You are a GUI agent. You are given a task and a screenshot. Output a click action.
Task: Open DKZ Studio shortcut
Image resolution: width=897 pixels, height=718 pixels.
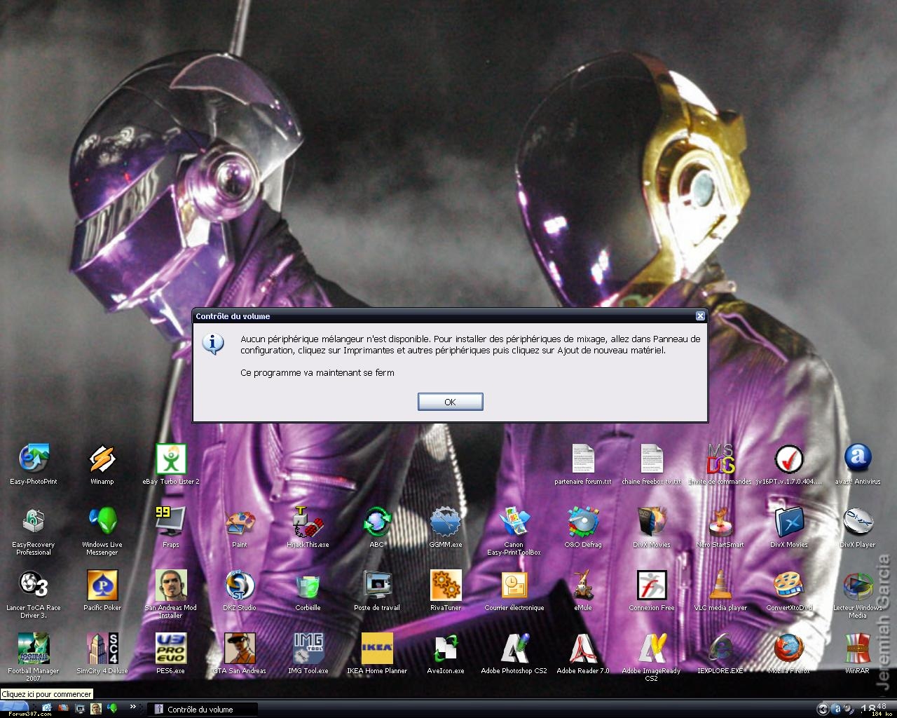(240, 590)
